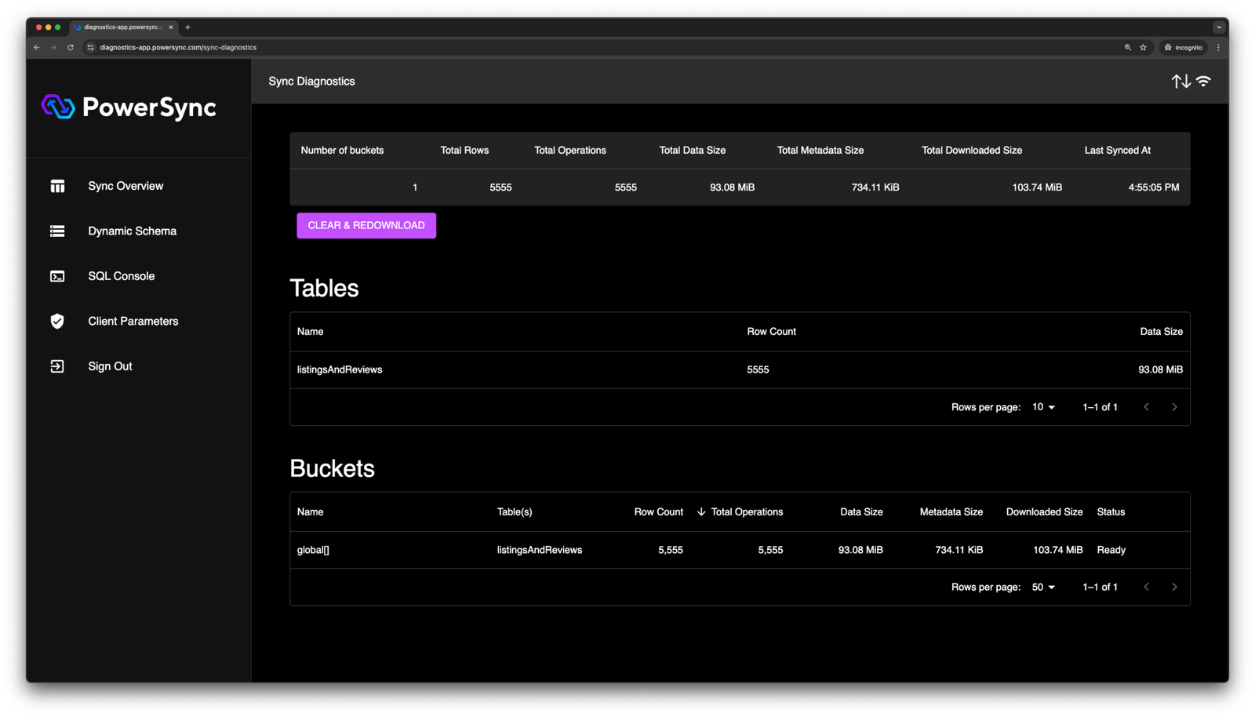Click the browser forward arrow
Image resolution: width=1255 pixels, height=717 pixels.
[x=53, y=47]
